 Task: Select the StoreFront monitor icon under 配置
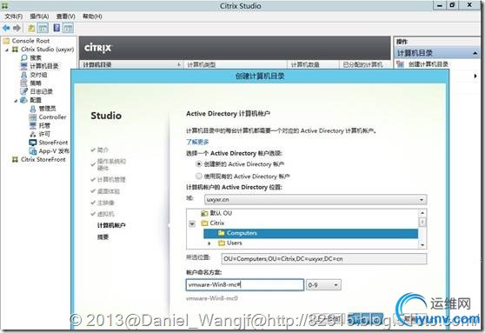coord(33,143)
